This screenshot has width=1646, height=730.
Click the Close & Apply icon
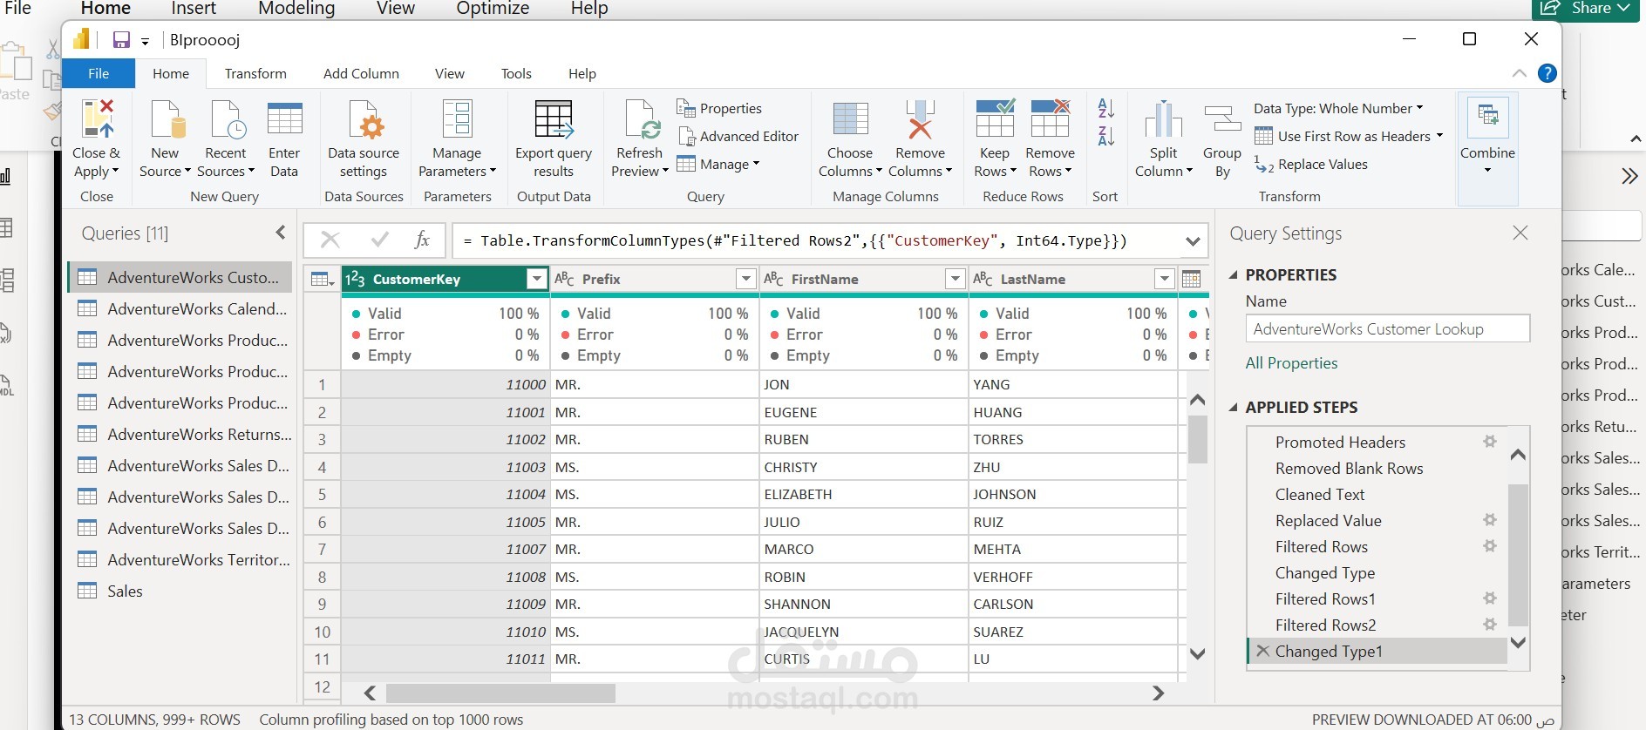[x=98, y=118]
